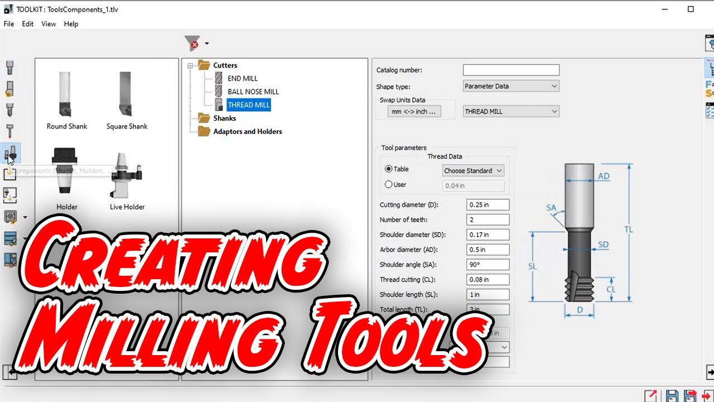Select the Holder component thumbnail
The width and height of the screenshot is (714, 402).
coord(67,180)
